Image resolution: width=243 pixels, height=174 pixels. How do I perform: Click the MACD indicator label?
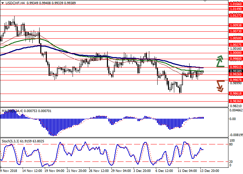(x=8, y=111)
